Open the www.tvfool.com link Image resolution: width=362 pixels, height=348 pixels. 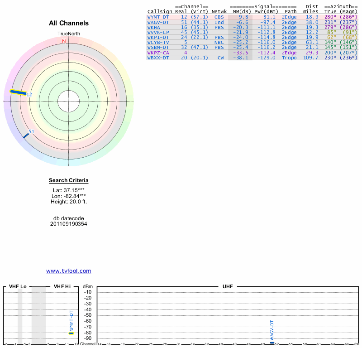point(69,271)
